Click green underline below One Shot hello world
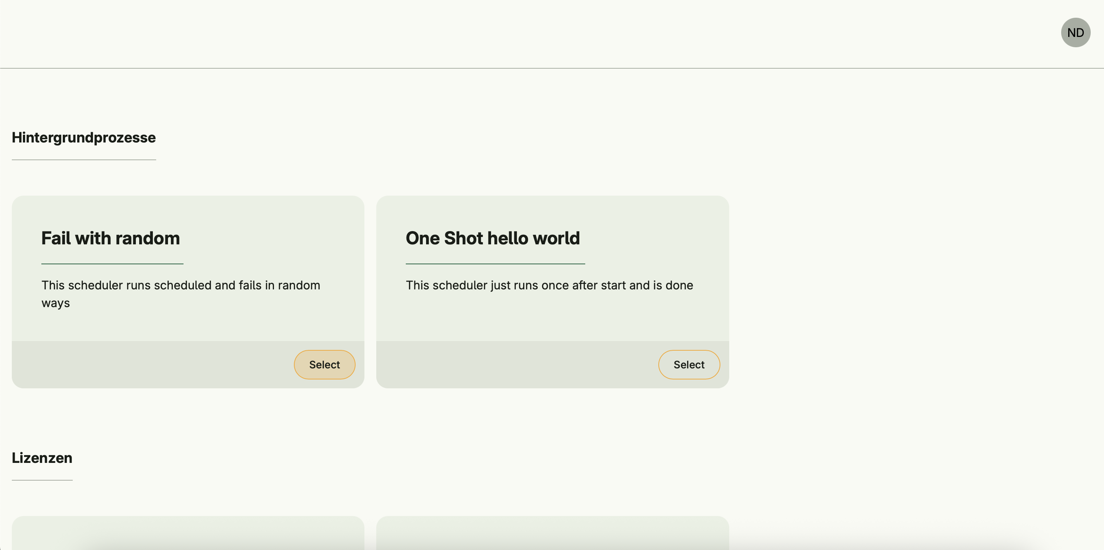This screenshot has width=1104, height=550. [x=495, y=264]
